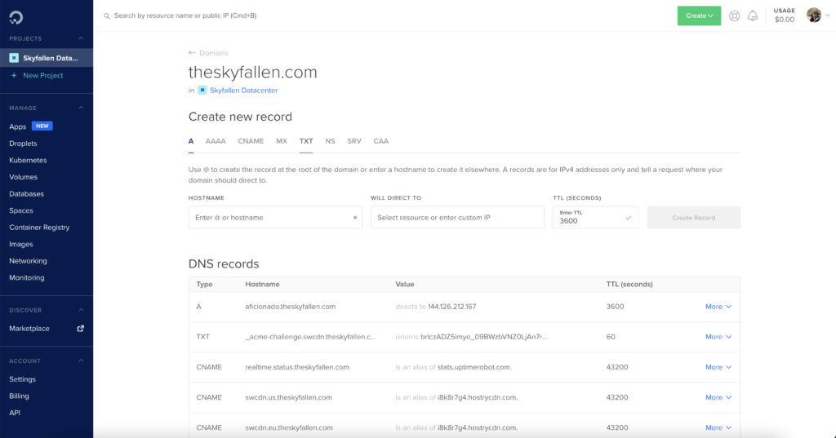The width and height of the screenshot is (836, 438).
Task: Open the Skyfallen Datacenter project link
Action: pos(243,91)
